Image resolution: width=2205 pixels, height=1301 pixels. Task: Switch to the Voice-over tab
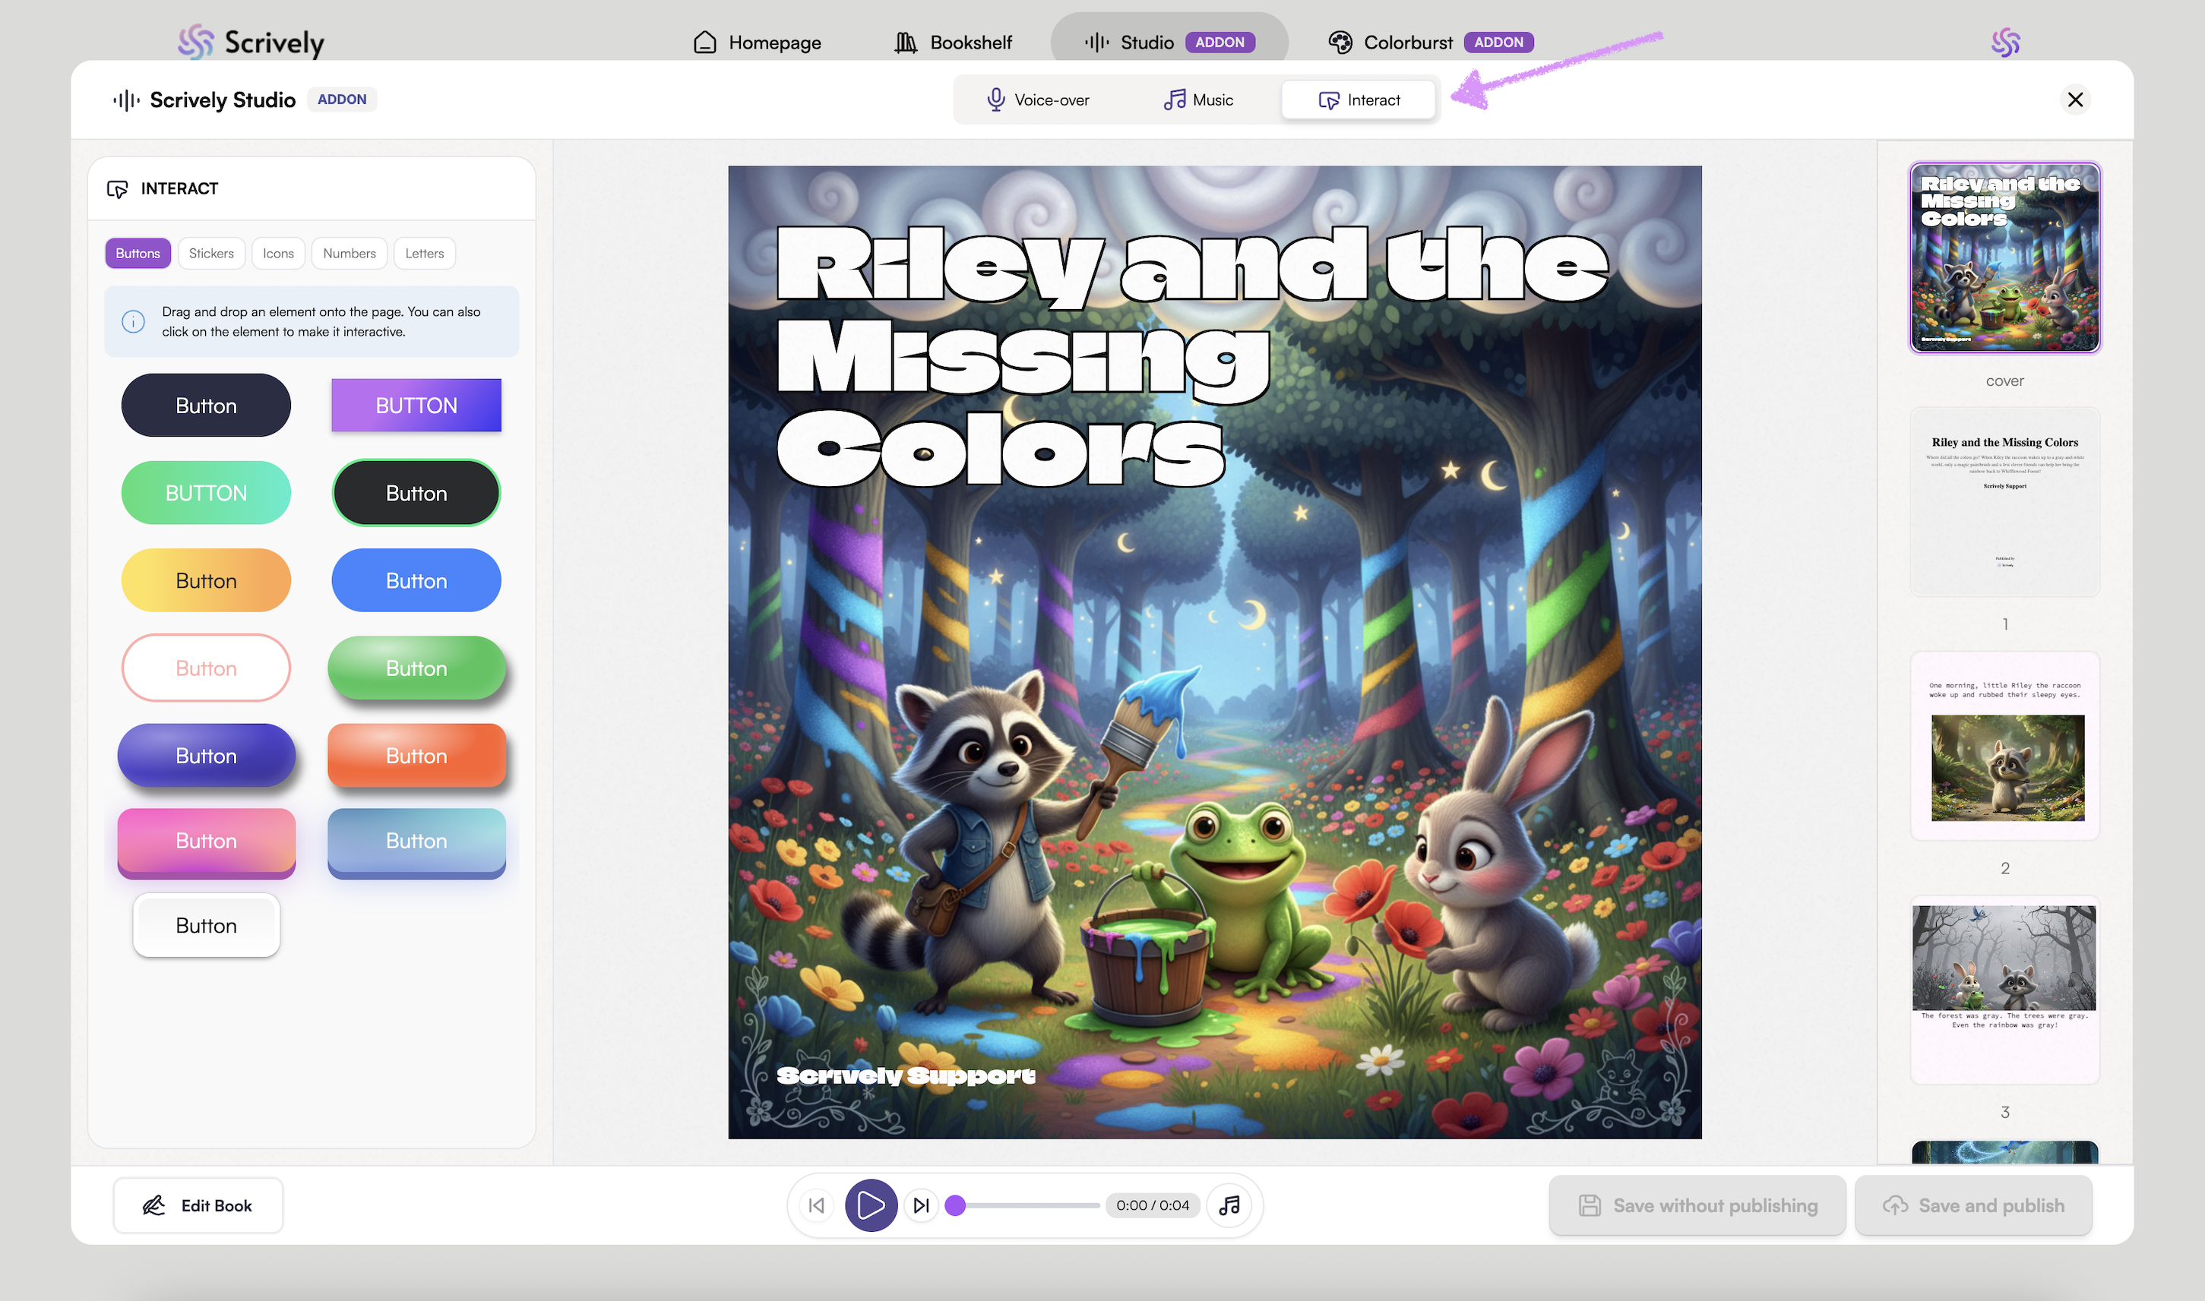tap(1039, 100)
